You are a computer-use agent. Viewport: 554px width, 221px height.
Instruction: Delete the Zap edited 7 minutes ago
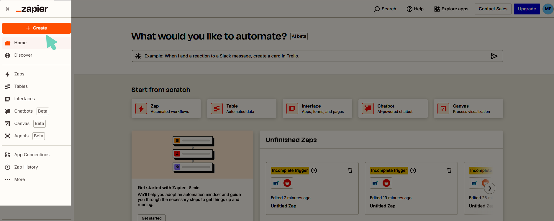tap(350, 170)
